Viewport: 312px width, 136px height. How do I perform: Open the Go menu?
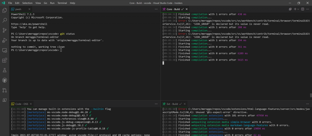pyautogui.click(x=45, y=3)
